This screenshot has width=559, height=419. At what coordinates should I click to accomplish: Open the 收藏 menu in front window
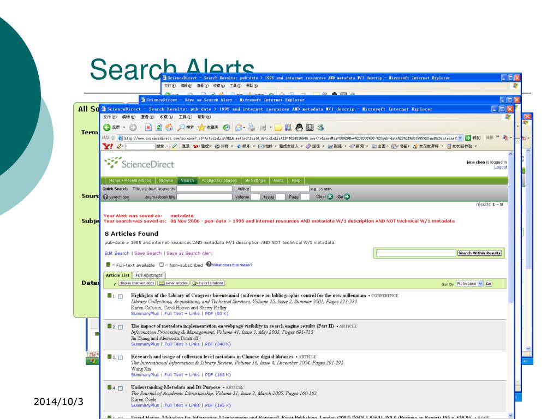(x=166, y=117)
